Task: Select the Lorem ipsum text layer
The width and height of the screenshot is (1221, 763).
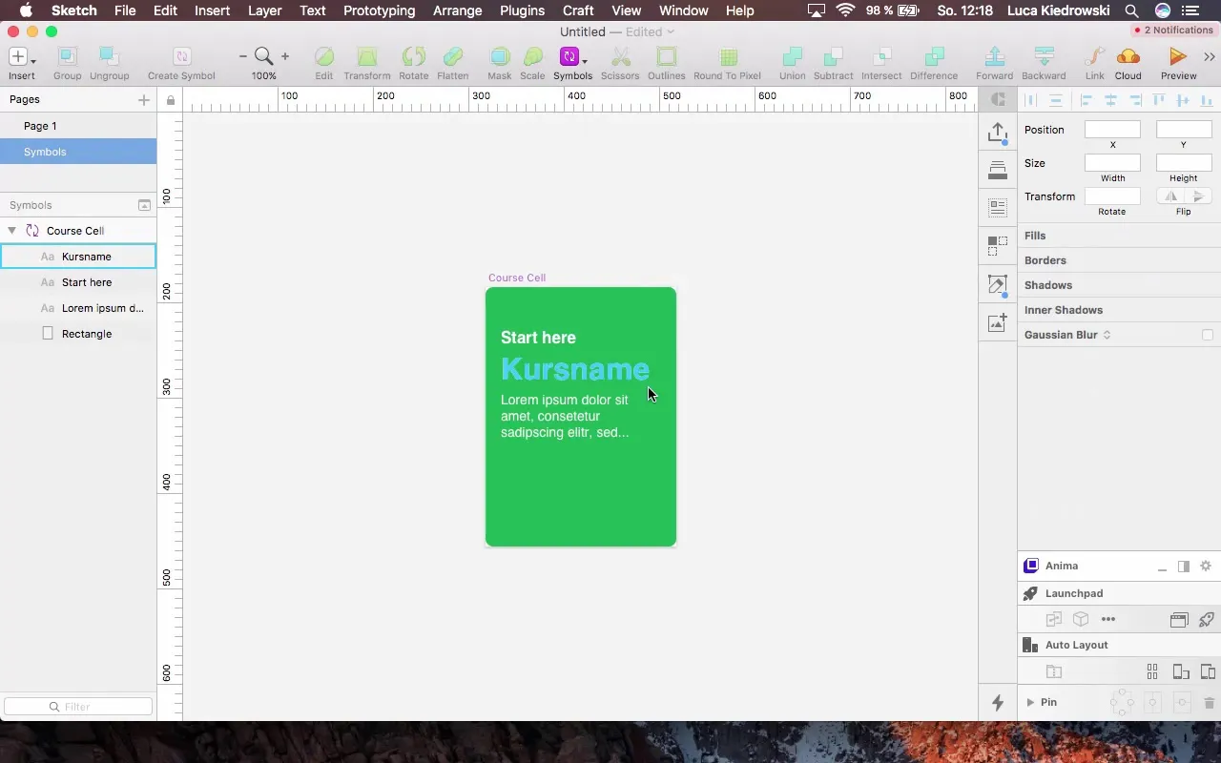Action: tap(78, 308)
